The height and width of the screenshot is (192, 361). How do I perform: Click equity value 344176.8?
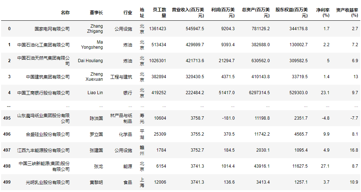(298, 29)
